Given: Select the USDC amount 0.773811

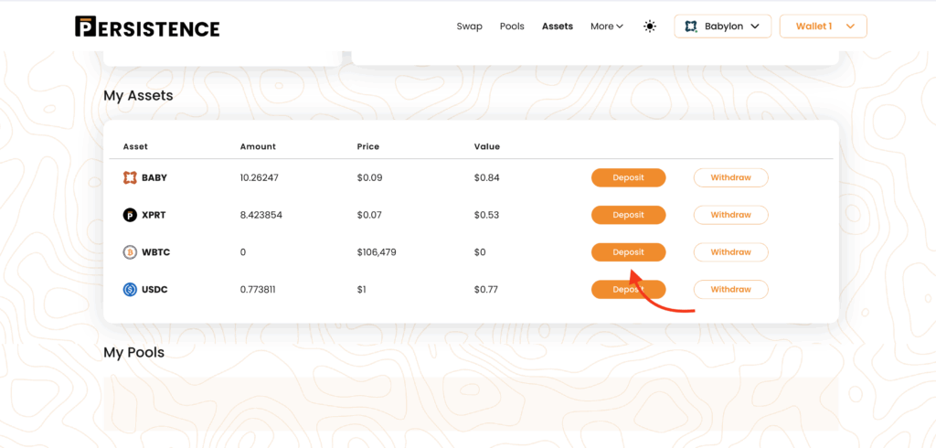Looking at the screenshot, I should (258, 290).
